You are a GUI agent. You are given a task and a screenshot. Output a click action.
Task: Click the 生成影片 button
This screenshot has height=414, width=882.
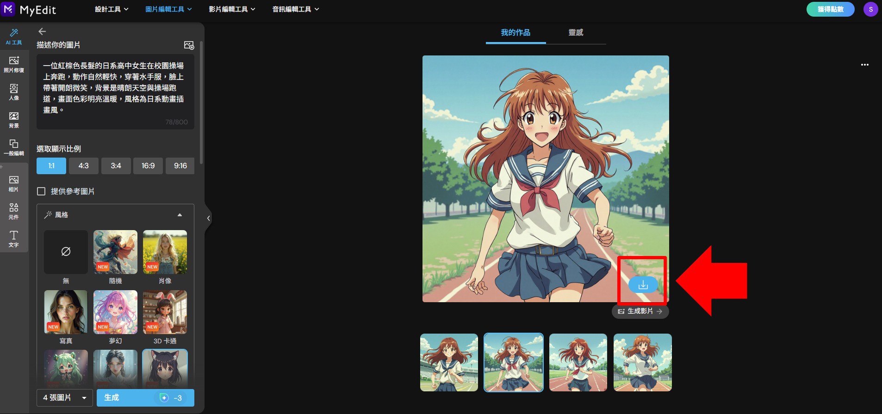click(640, 311)
